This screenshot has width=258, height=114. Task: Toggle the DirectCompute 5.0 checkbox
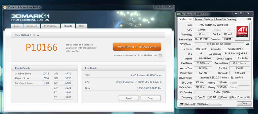pyautogui.click(x=230, y=97)
